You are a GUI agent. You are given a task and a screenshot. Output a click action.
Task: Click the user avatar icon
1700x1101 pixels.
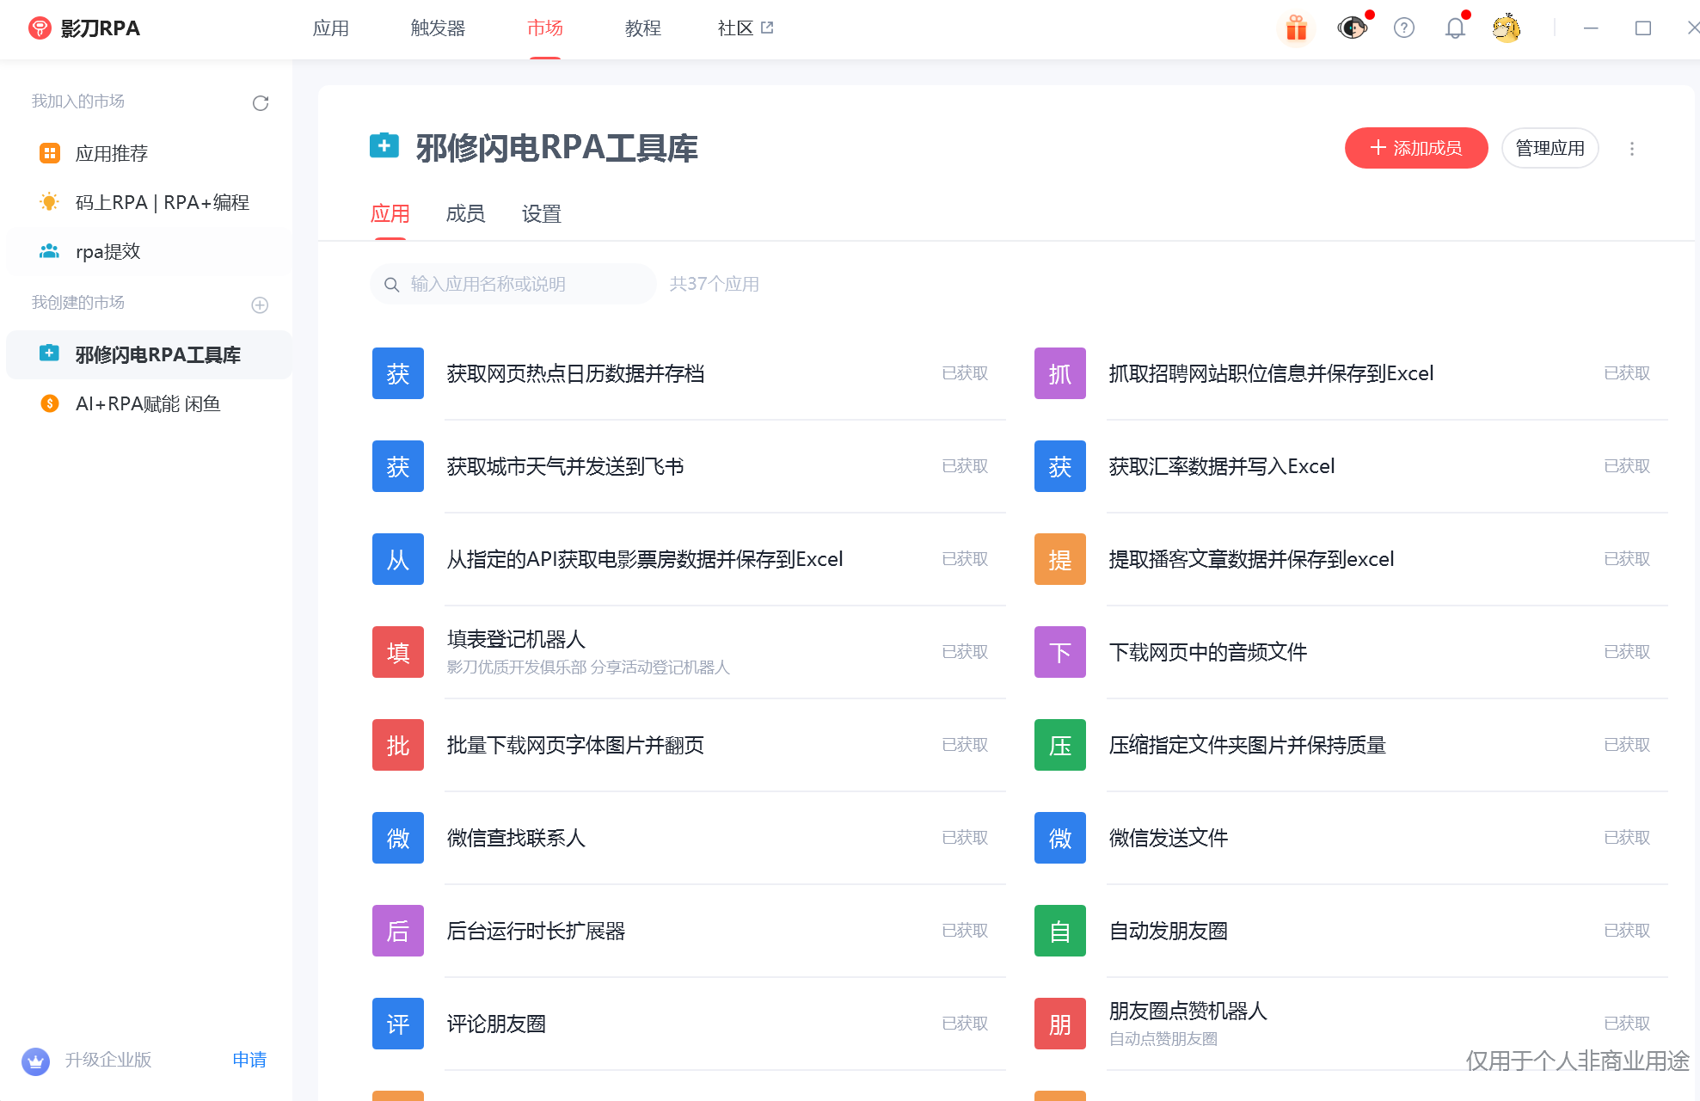1507,28
